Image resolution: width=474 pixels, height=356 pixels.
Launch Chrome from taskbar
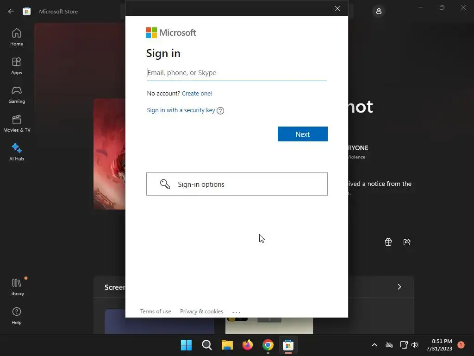click(268, 345)
